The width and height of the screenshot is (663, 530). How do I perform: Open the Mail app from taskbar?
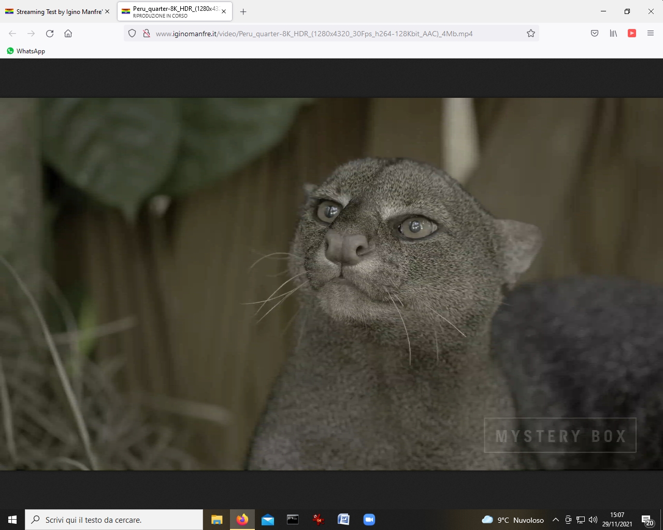coord(268,520)
